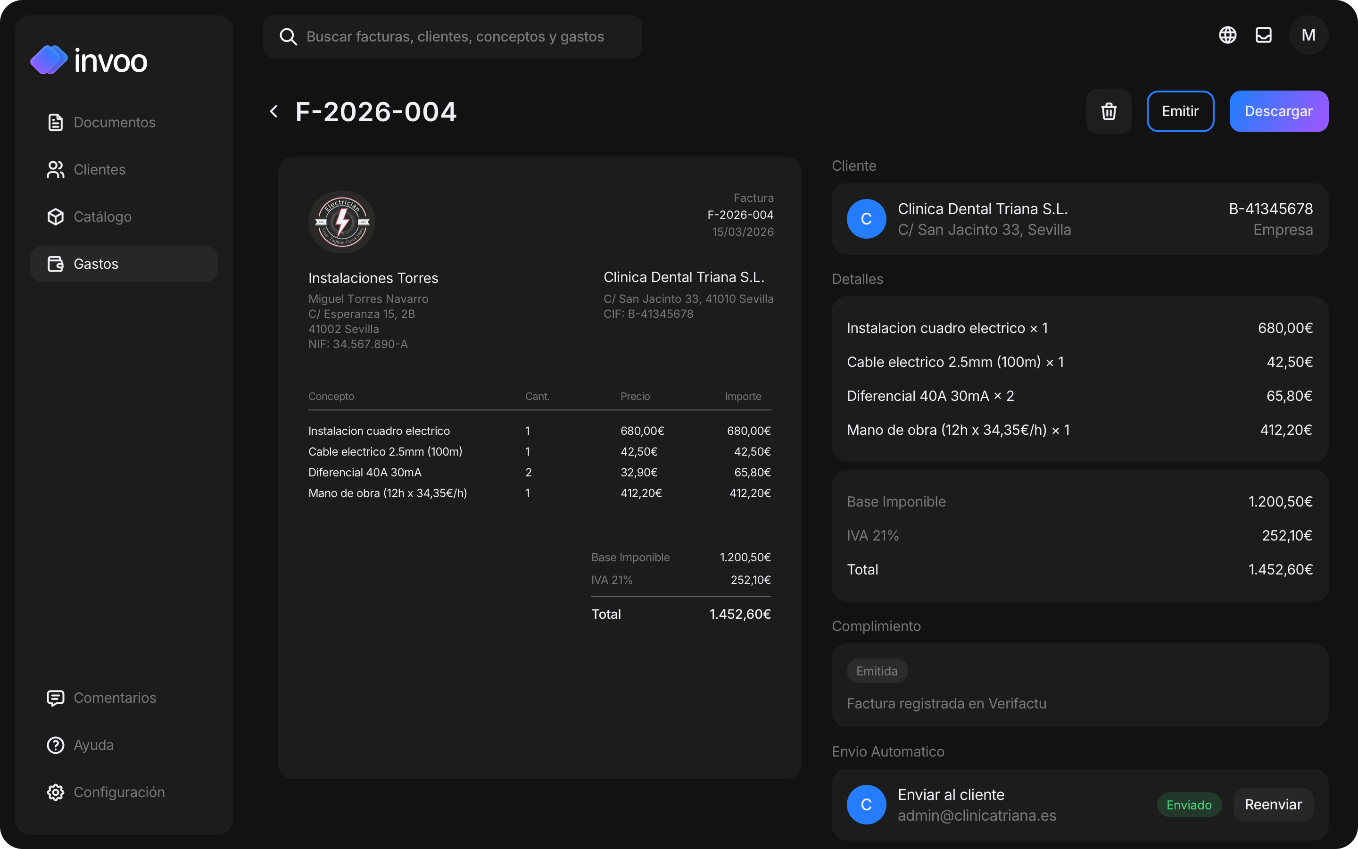Image resolution: width=1358 pixels, height=849 pixels.
Task: Click the 'IVA 21%' label in details panel
Action: (873, 536)
